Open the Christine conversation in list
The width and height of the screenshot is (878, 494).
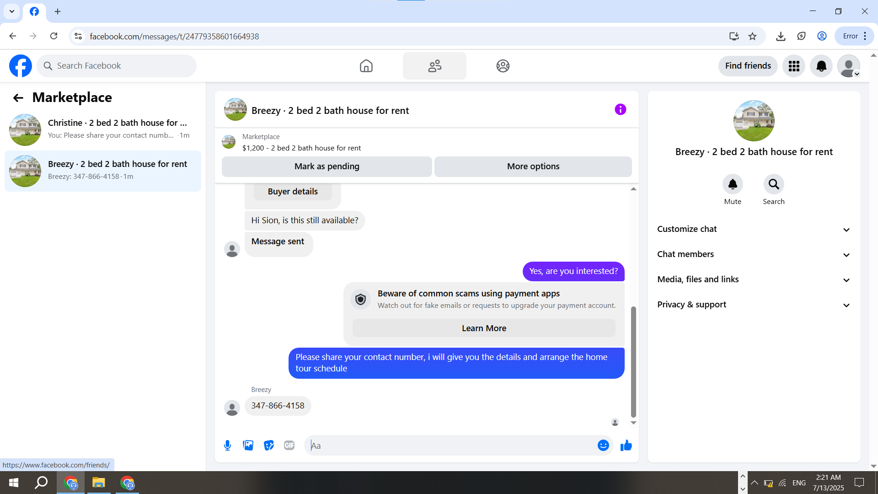tap(103, 129)
